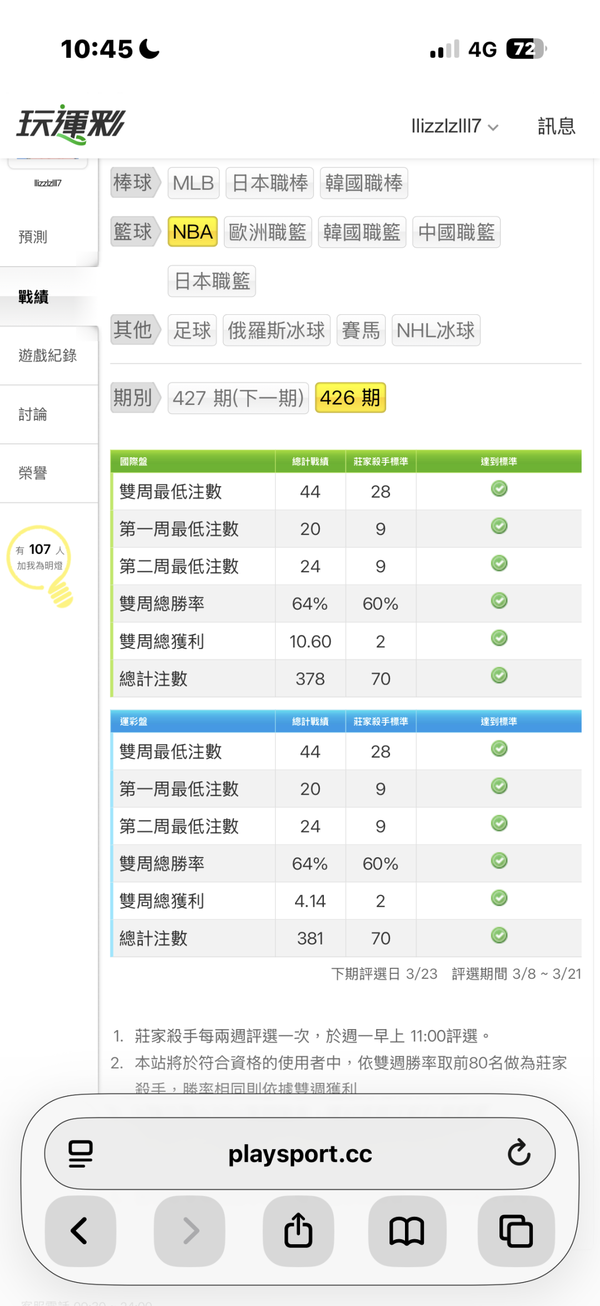Screen dimensions: 600x1306
Task: Tap the Safari back arrow button
Action: coord(80,1230)
